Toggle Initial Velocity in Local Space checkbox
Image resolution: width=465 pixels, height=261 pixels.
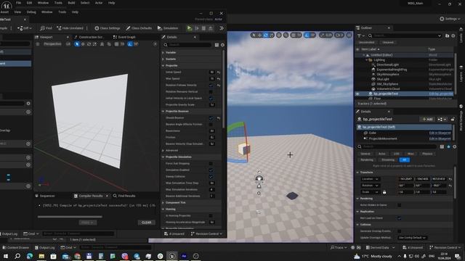[211, 99]
